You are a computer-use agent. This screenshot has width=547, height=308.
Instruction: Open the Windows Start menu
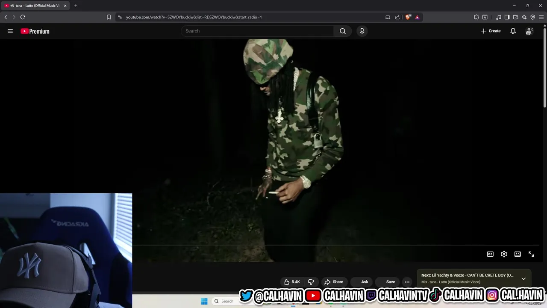tap(204, 301)
